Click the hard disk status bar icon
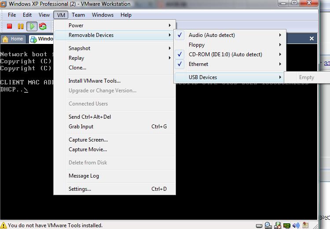Screen dimensions: 330x229 click(x=259, y=226)
